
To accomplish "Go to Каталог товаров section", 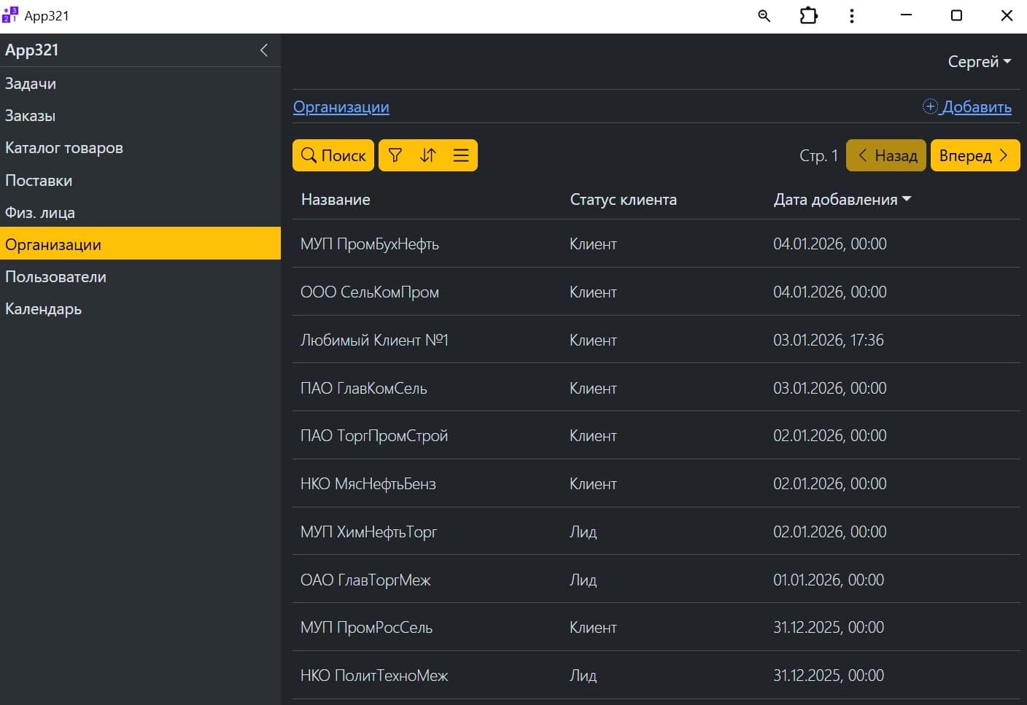I will (64, 148).
